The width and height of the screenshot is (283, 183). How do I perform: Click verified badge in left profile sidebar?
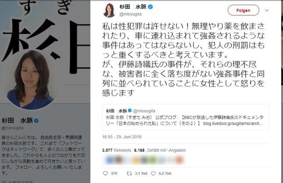click(36, 121)
